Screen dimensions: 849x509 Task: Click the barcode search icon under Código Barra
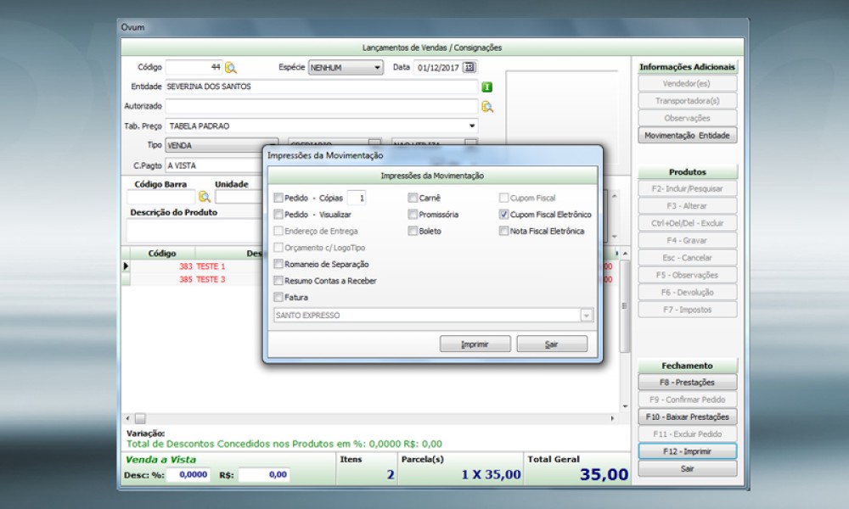204,197
